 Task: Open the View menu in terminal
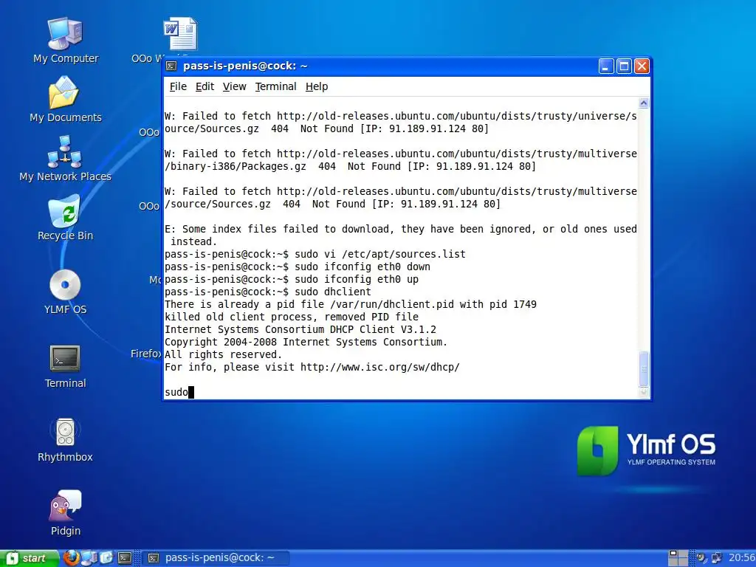point(234,86)
